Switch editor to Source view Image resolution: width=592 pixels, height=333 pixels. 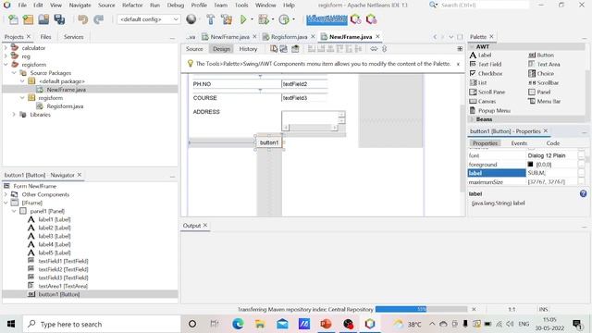(194, 49)
